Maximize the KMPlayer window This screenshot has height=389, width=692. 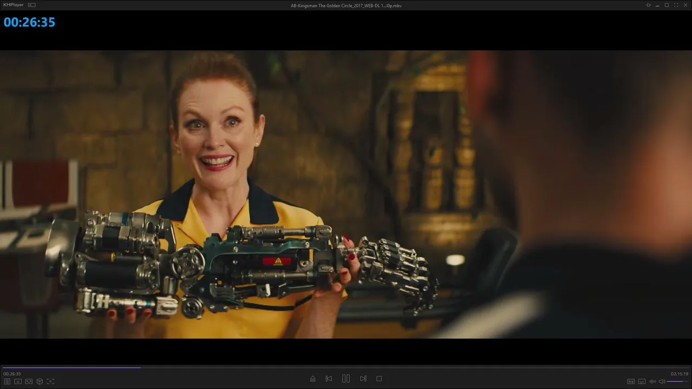pyautogui.click(x=667, y=5)
